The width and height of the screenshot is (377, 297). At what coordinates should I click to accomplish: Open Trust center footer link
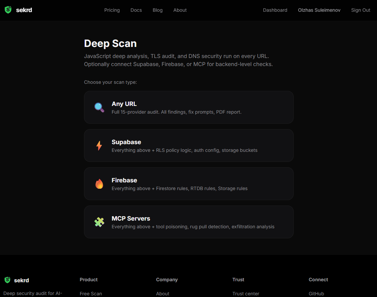[246, 294]
